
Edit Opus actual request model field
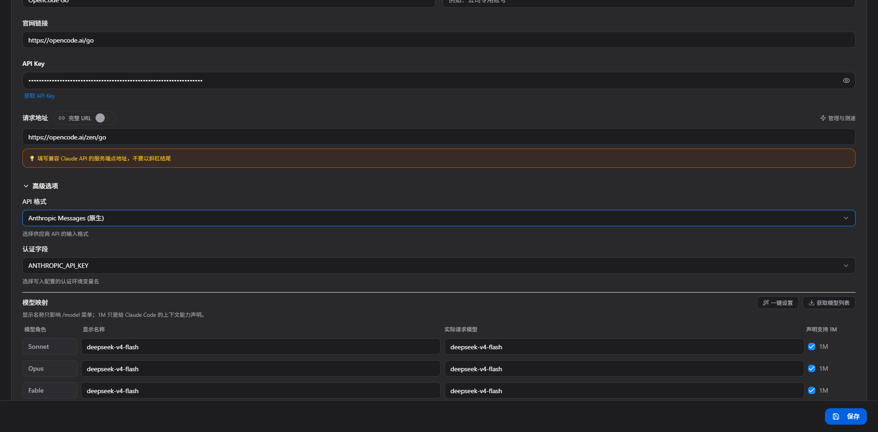[624, 368]
